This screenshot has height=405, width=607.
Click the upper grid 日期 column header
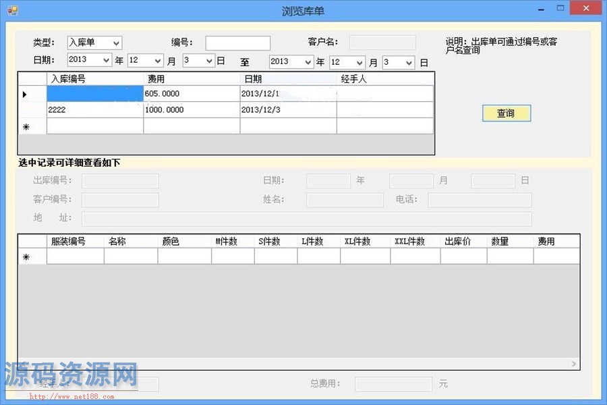tap(289, 79)
